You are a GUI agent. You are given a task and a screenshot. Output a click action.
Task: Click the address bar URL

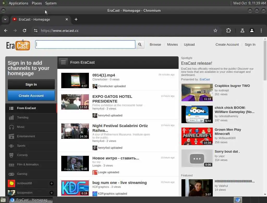pos(60,31)
